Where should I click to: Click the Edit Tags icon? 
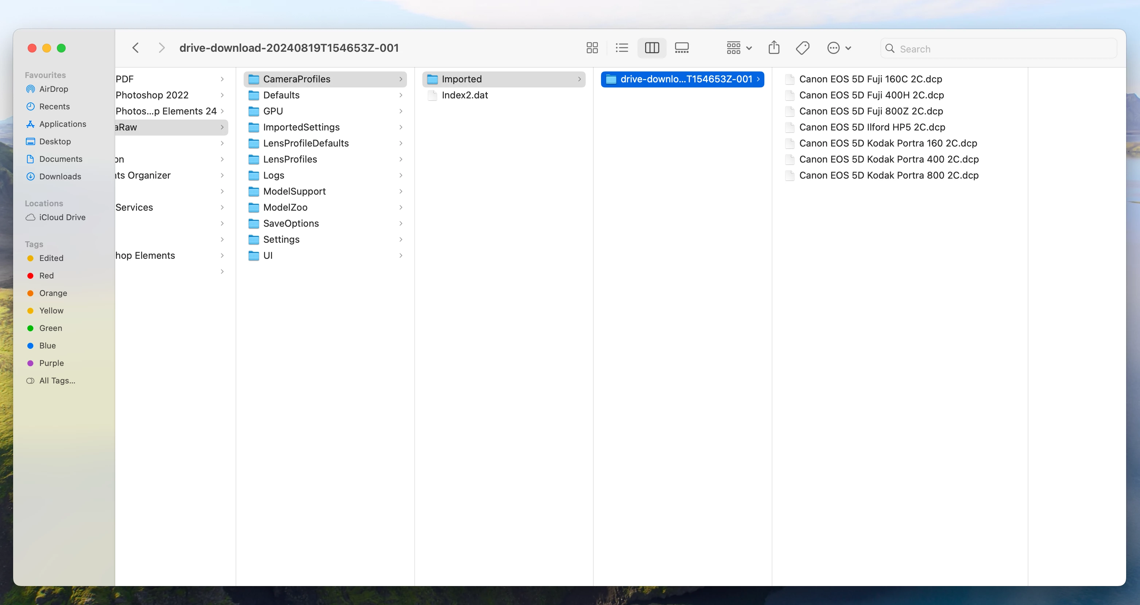802,48
